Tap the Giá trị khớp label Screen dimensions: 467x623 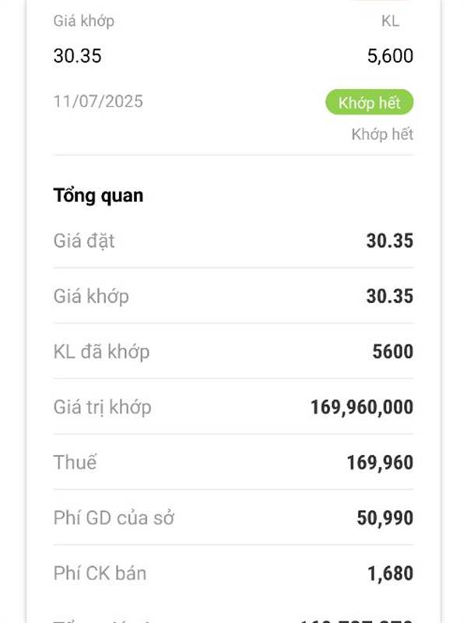tap(102, 407)
